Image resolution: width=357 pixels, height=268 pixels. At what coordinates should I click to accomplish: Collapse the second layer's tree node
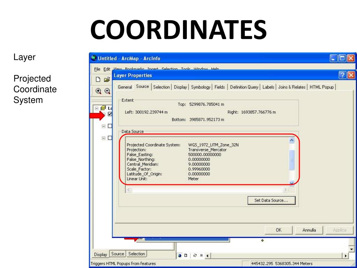(x=104, y=126)
